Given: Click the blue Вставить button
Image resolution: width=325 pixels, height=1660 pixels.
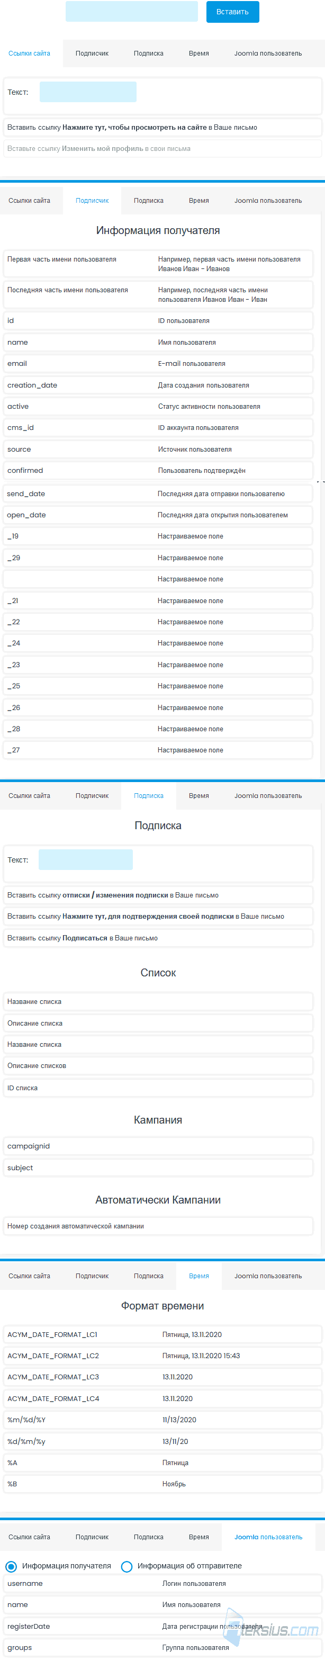Looking at the screenshot, I should click(x=232, y=12).
